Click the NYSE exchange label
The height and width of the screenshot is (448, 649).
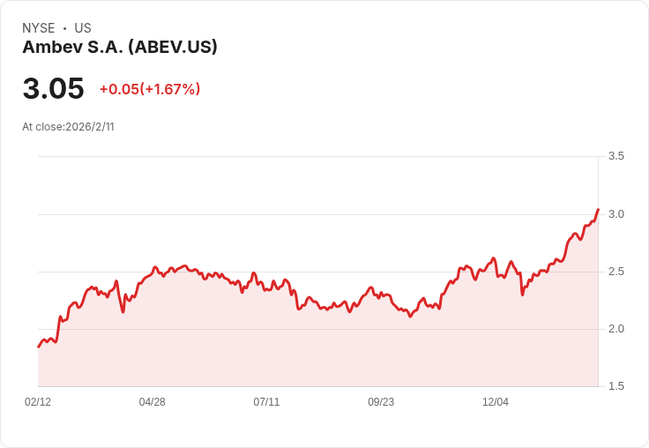39,28
